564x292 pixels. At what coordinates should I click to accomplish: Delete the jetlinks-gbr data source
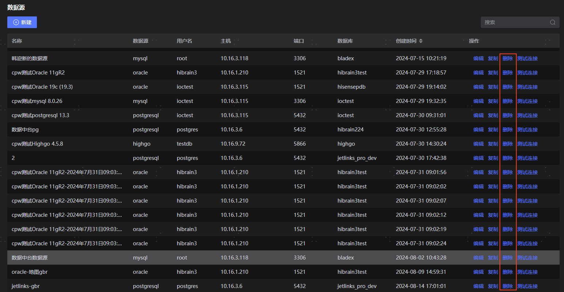[507, 286]
